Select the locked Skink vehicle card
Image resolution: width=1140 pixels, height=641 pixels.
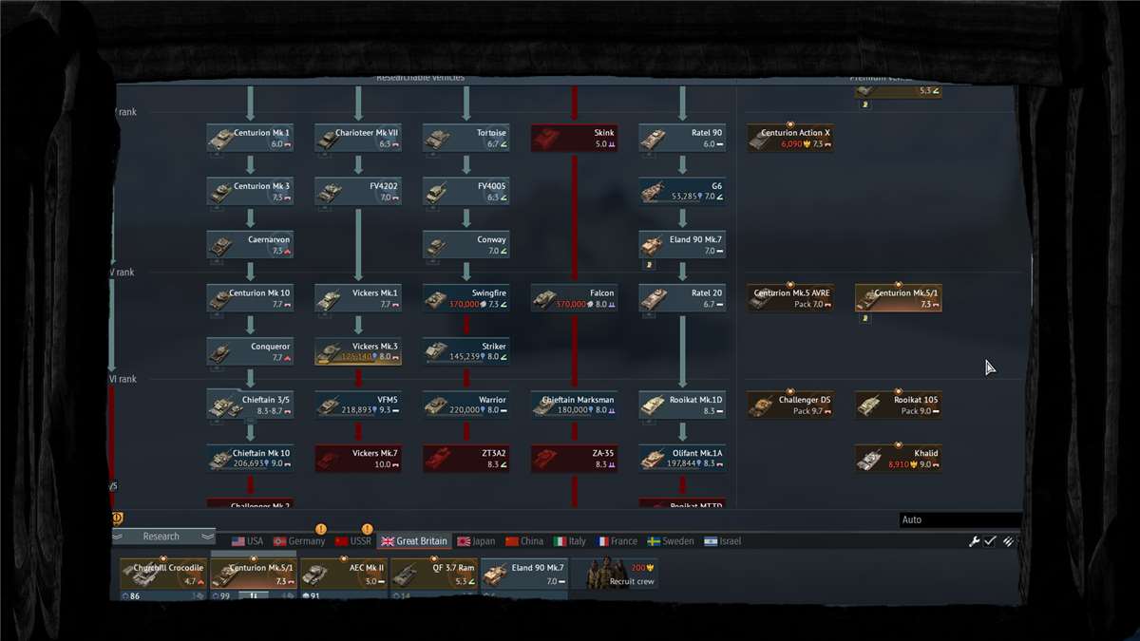click(575, 139)
